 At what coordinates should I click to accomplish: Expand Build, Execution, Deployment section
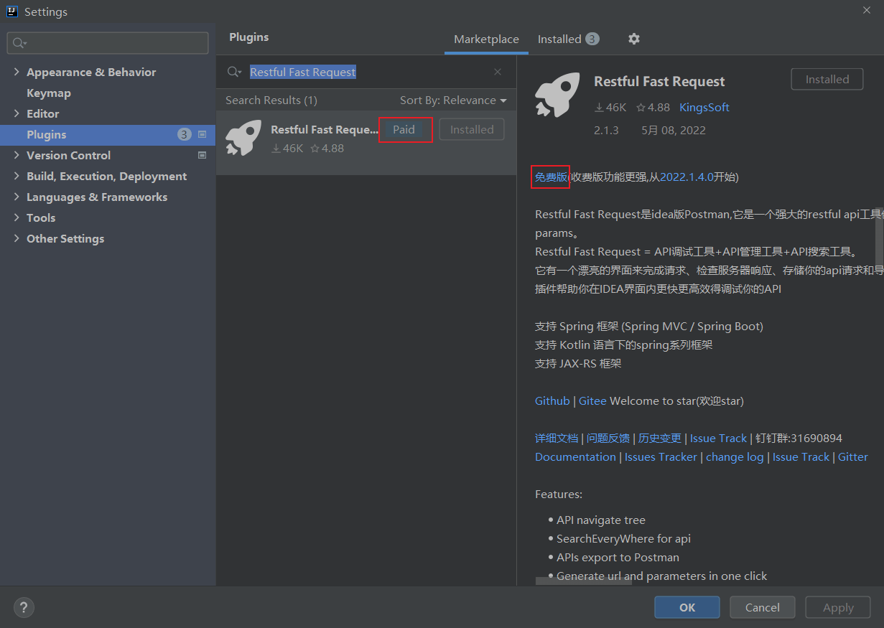17,176
